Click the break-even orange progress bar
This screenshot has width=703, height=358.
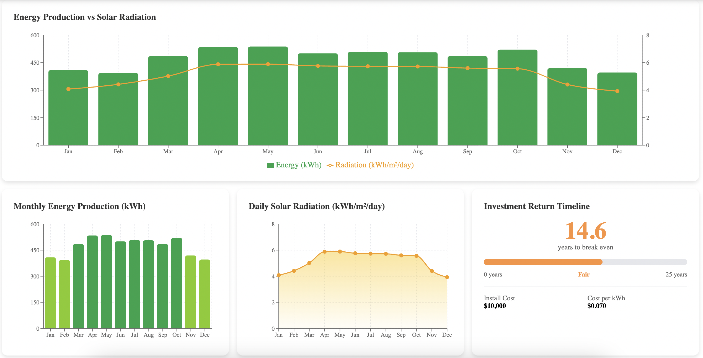[x=542, y=262]
